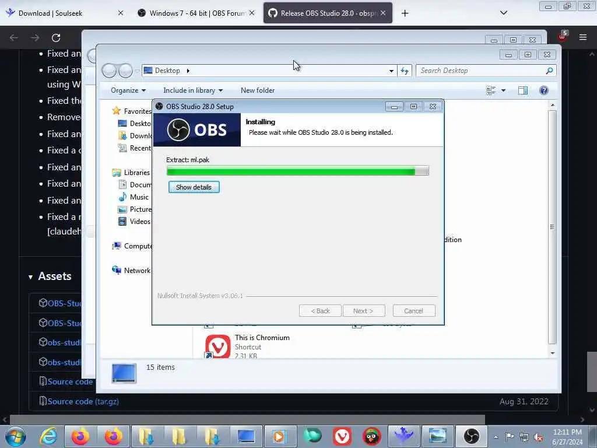Click the search magnifier icon in Explorer

point(549,71)
